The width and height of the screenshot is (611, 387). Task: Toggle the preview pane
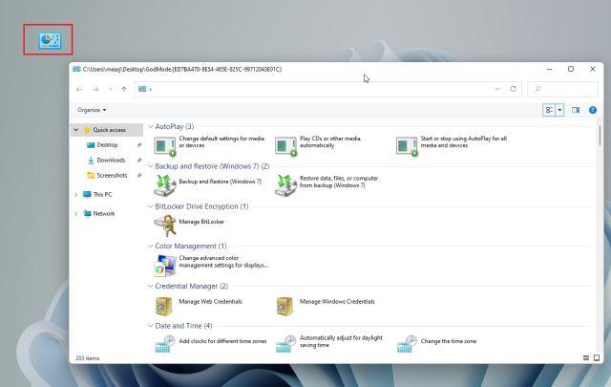coord(576,110)
